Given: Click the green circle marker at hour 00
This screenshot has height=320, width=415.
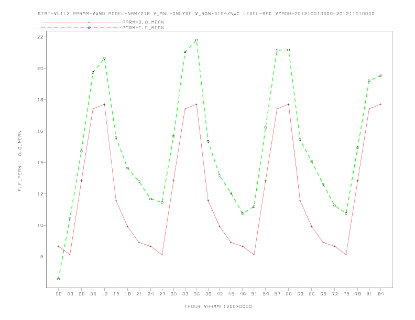Looking at the screenshot, I should click(59, 279).
